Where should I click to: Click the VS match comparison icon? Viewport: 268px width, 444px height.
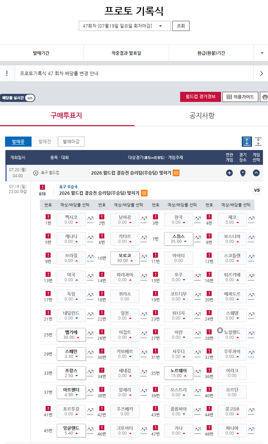(x=257, y=190)
